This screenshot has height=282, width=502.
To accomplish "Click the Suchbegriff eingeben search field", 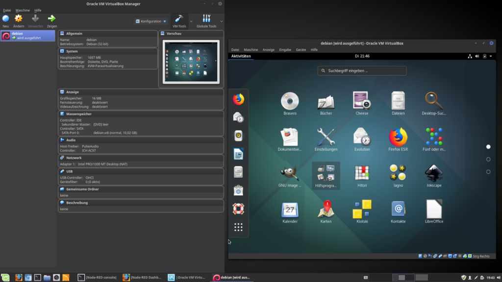I will [362, 70].
